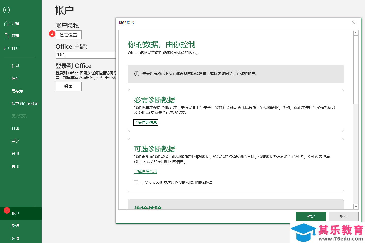Click the 管理设置 button
The height and width of the screenshot is (243, 365).
68,35
